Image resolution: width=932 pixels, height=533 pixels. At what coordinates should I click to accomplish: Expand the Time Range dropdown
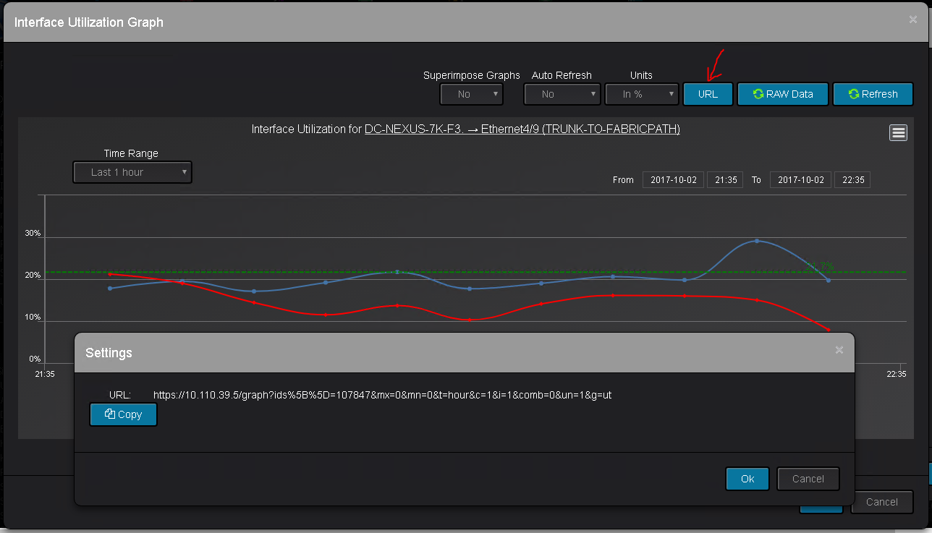click(132, 172)
